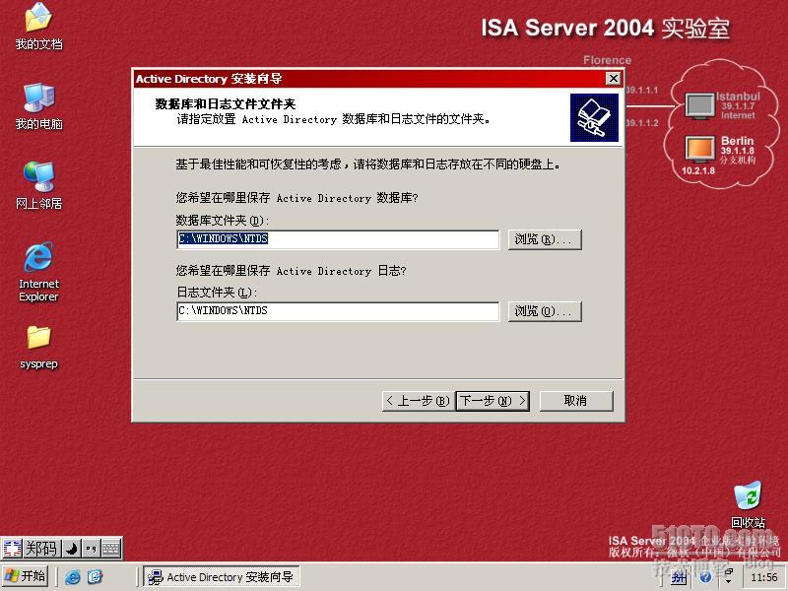Viewport: 788px width, 591px height.
Task: Select the sysprep folder icon
Action: [x=38, y=348]
